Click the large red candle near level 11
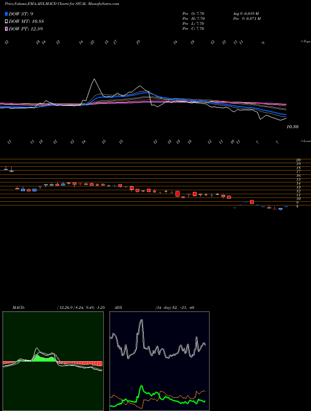Viewport: 311px width, 411px height. [177, 194]
